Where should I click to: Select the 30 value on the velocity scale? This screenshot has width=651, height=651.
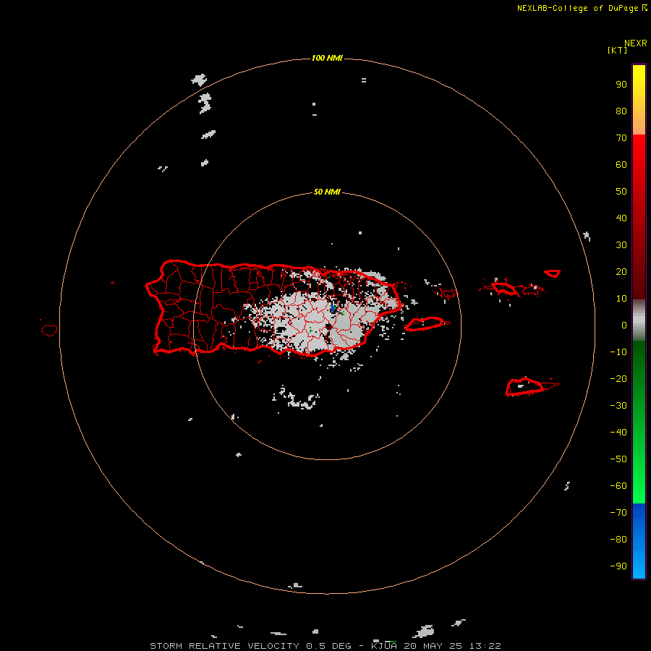pyautogui.click(x=621, y=245)
